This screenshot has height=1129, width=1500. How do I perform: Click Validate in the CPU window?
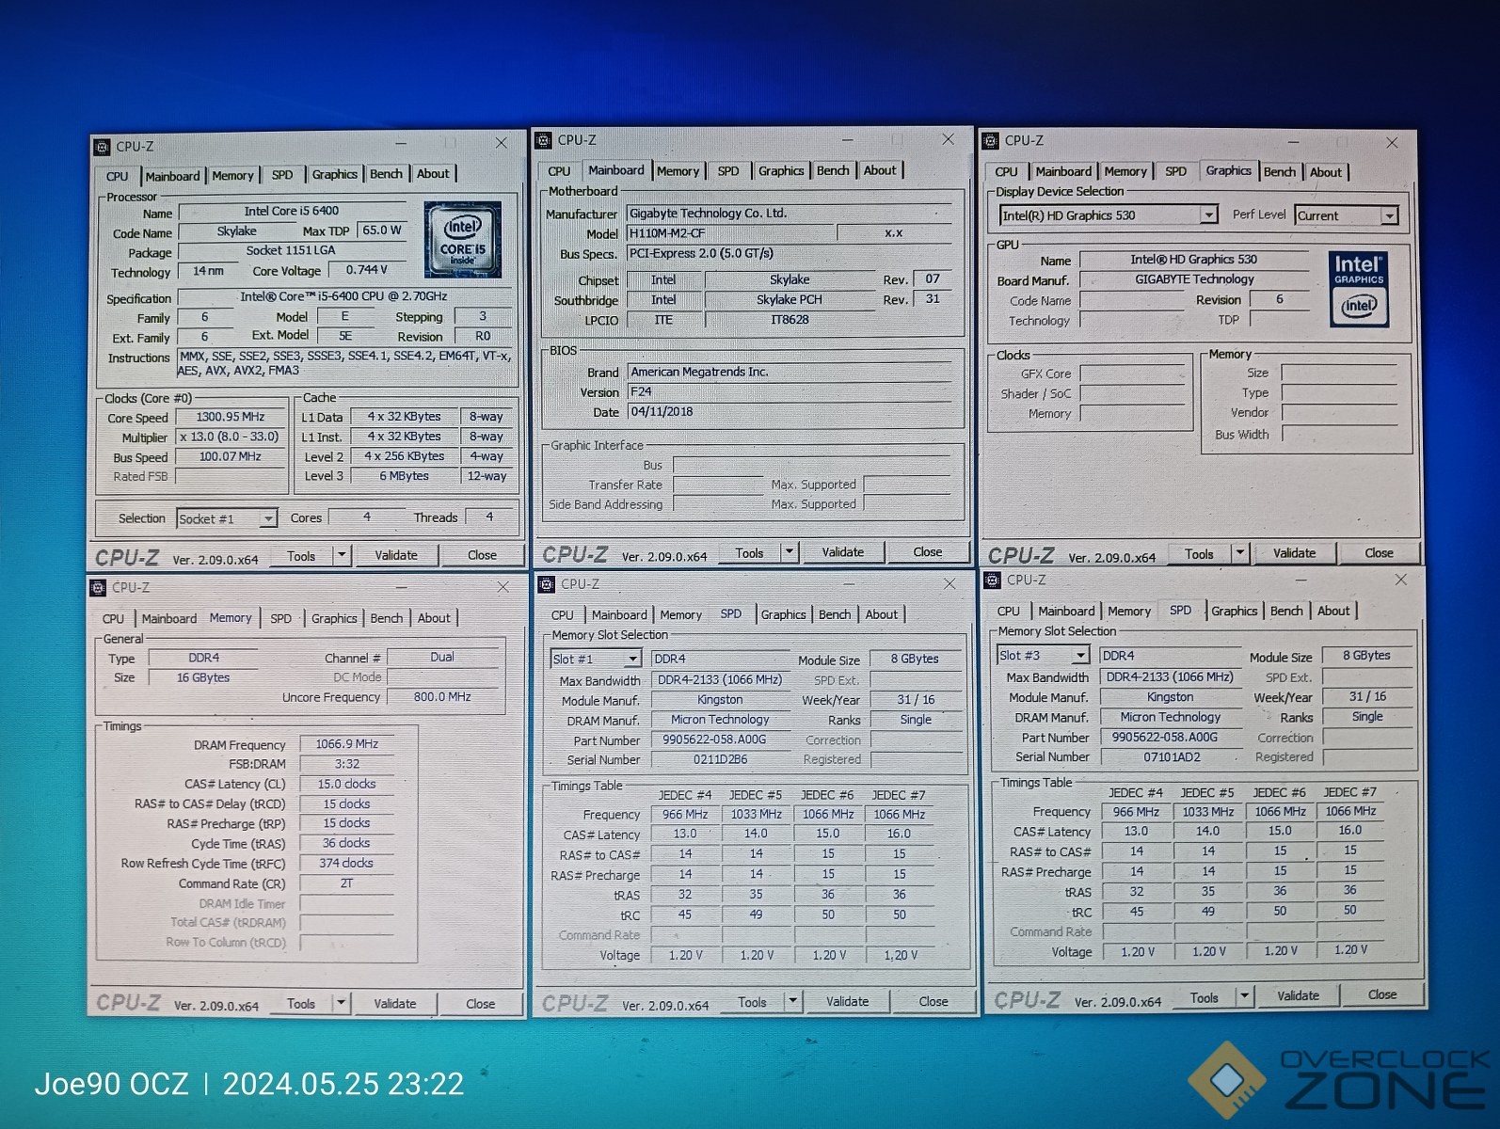pyautogui.click(x=396, y=555)
